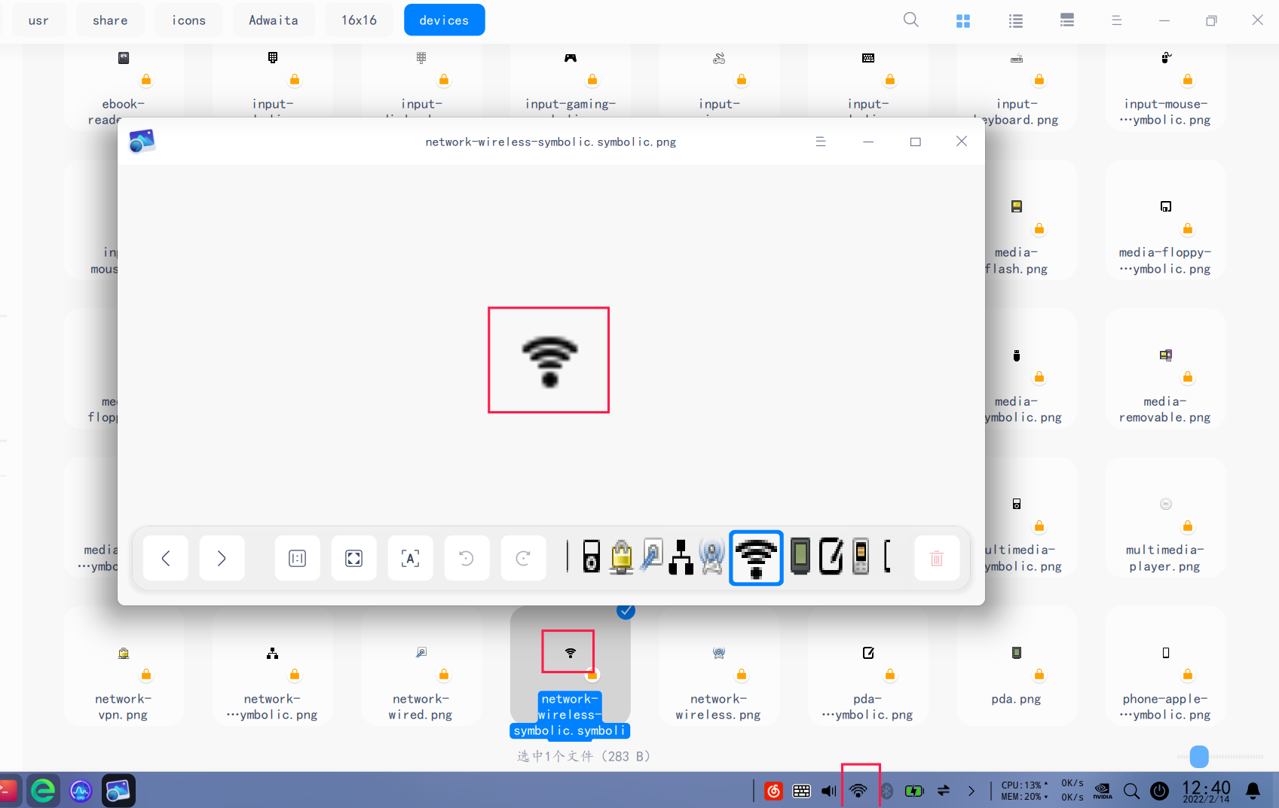This screenshot has height=808, width=1279.
Task: Open the notification bell center
Action: (x=1253, y=791)
